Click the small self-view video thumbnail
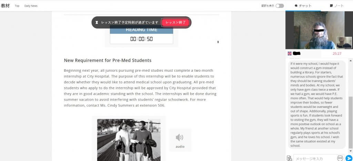 tap(344, 42)
